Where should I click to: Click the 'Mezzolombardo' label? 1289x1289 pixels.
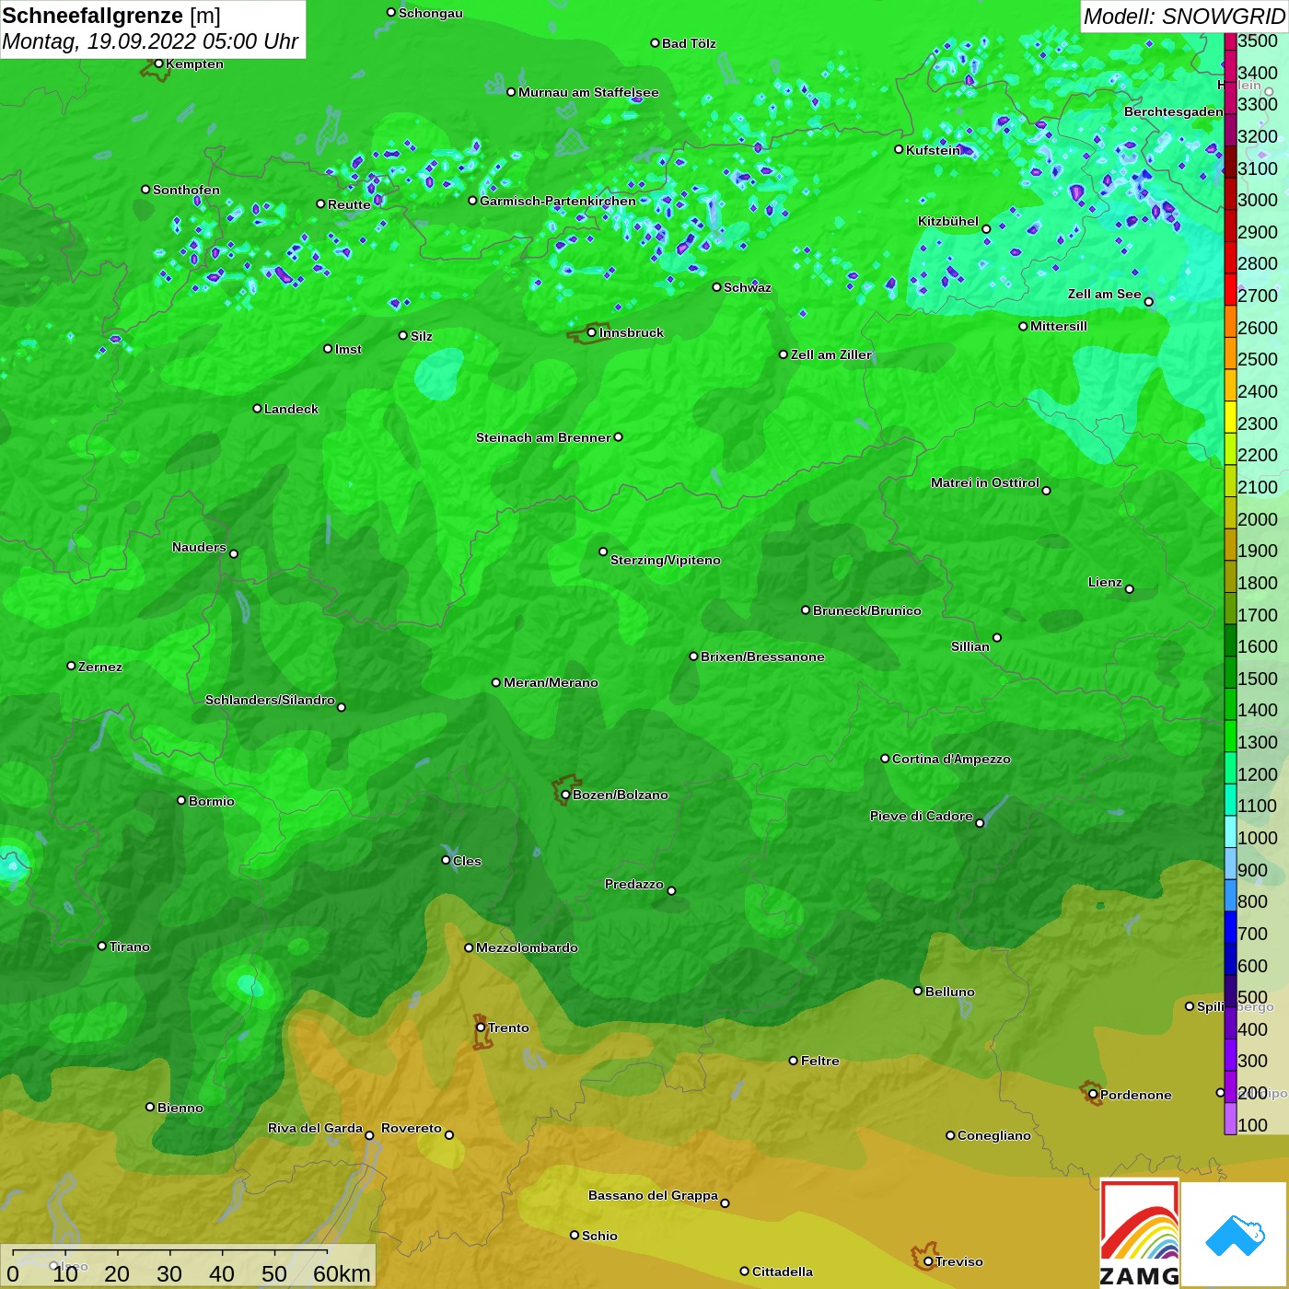(x=527, y=947)
